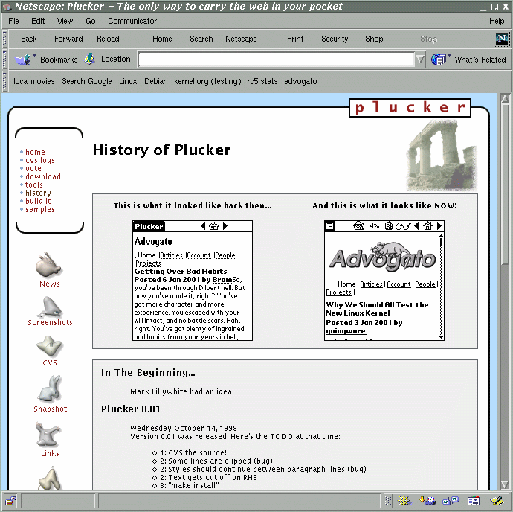
Task: Click the Netscape toolbar button
Action: pyautogui.click(x=241, y=39)
